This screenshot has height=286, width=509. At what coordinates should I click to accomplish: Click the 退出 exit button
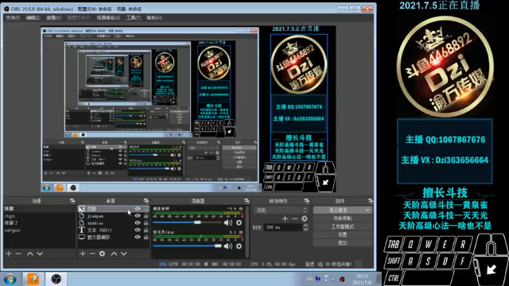pos(343,242)
